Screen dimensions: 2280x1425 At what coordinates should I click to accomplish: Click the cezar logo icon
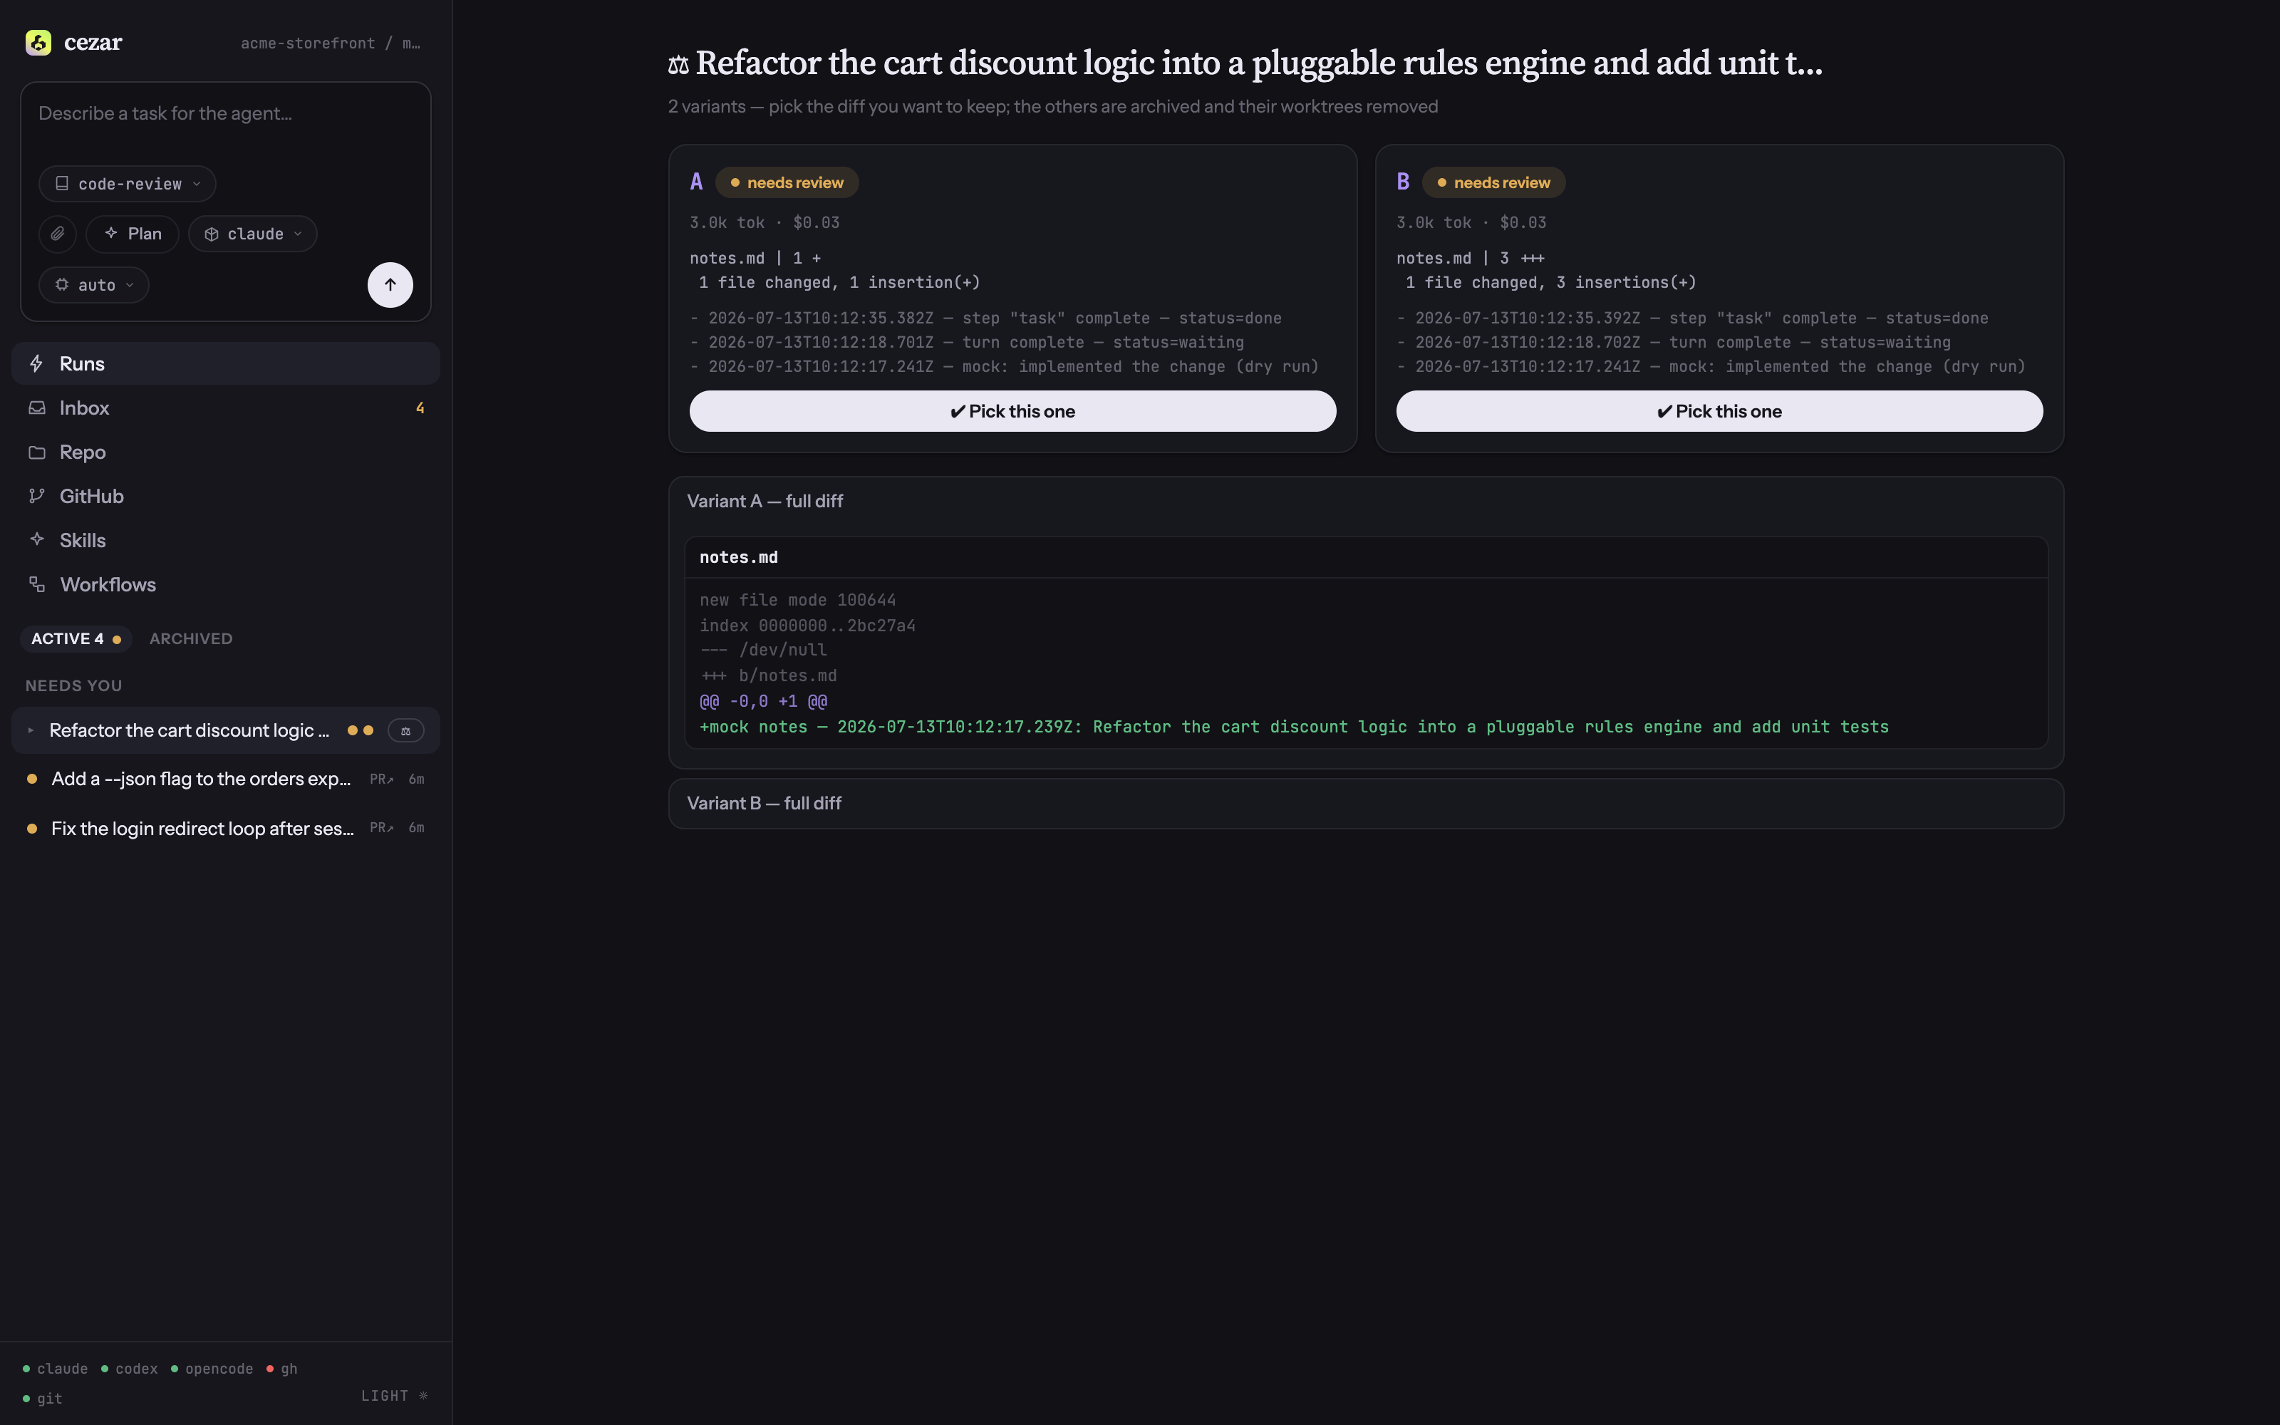coord(38,43)
